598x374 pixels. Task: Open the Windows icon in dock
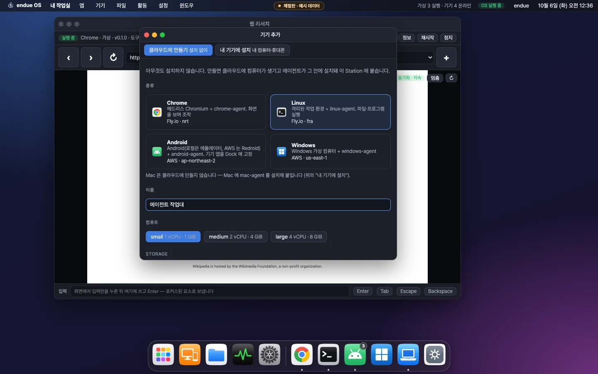[x=382, y=354]
